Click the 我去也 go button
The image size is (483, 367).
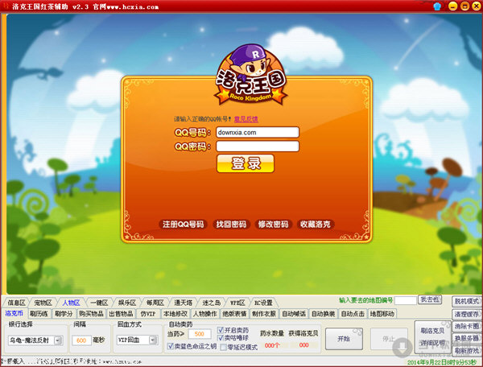pyautogui.click(x=430, y=299)
